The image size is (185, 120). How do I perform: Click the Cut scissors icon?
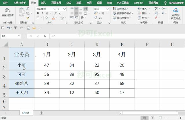tap(28, 9)
